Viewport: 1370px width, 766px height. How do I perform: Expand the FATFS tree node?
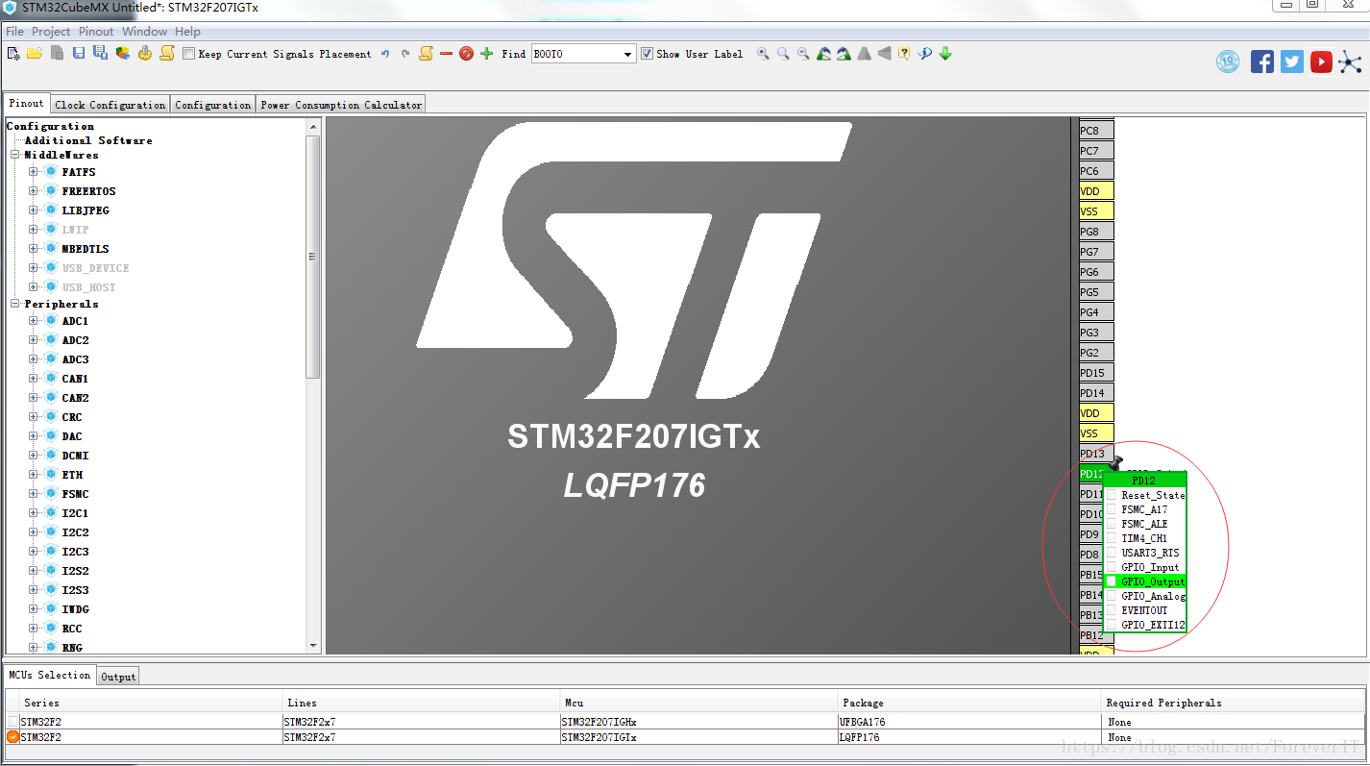point(34,172)
